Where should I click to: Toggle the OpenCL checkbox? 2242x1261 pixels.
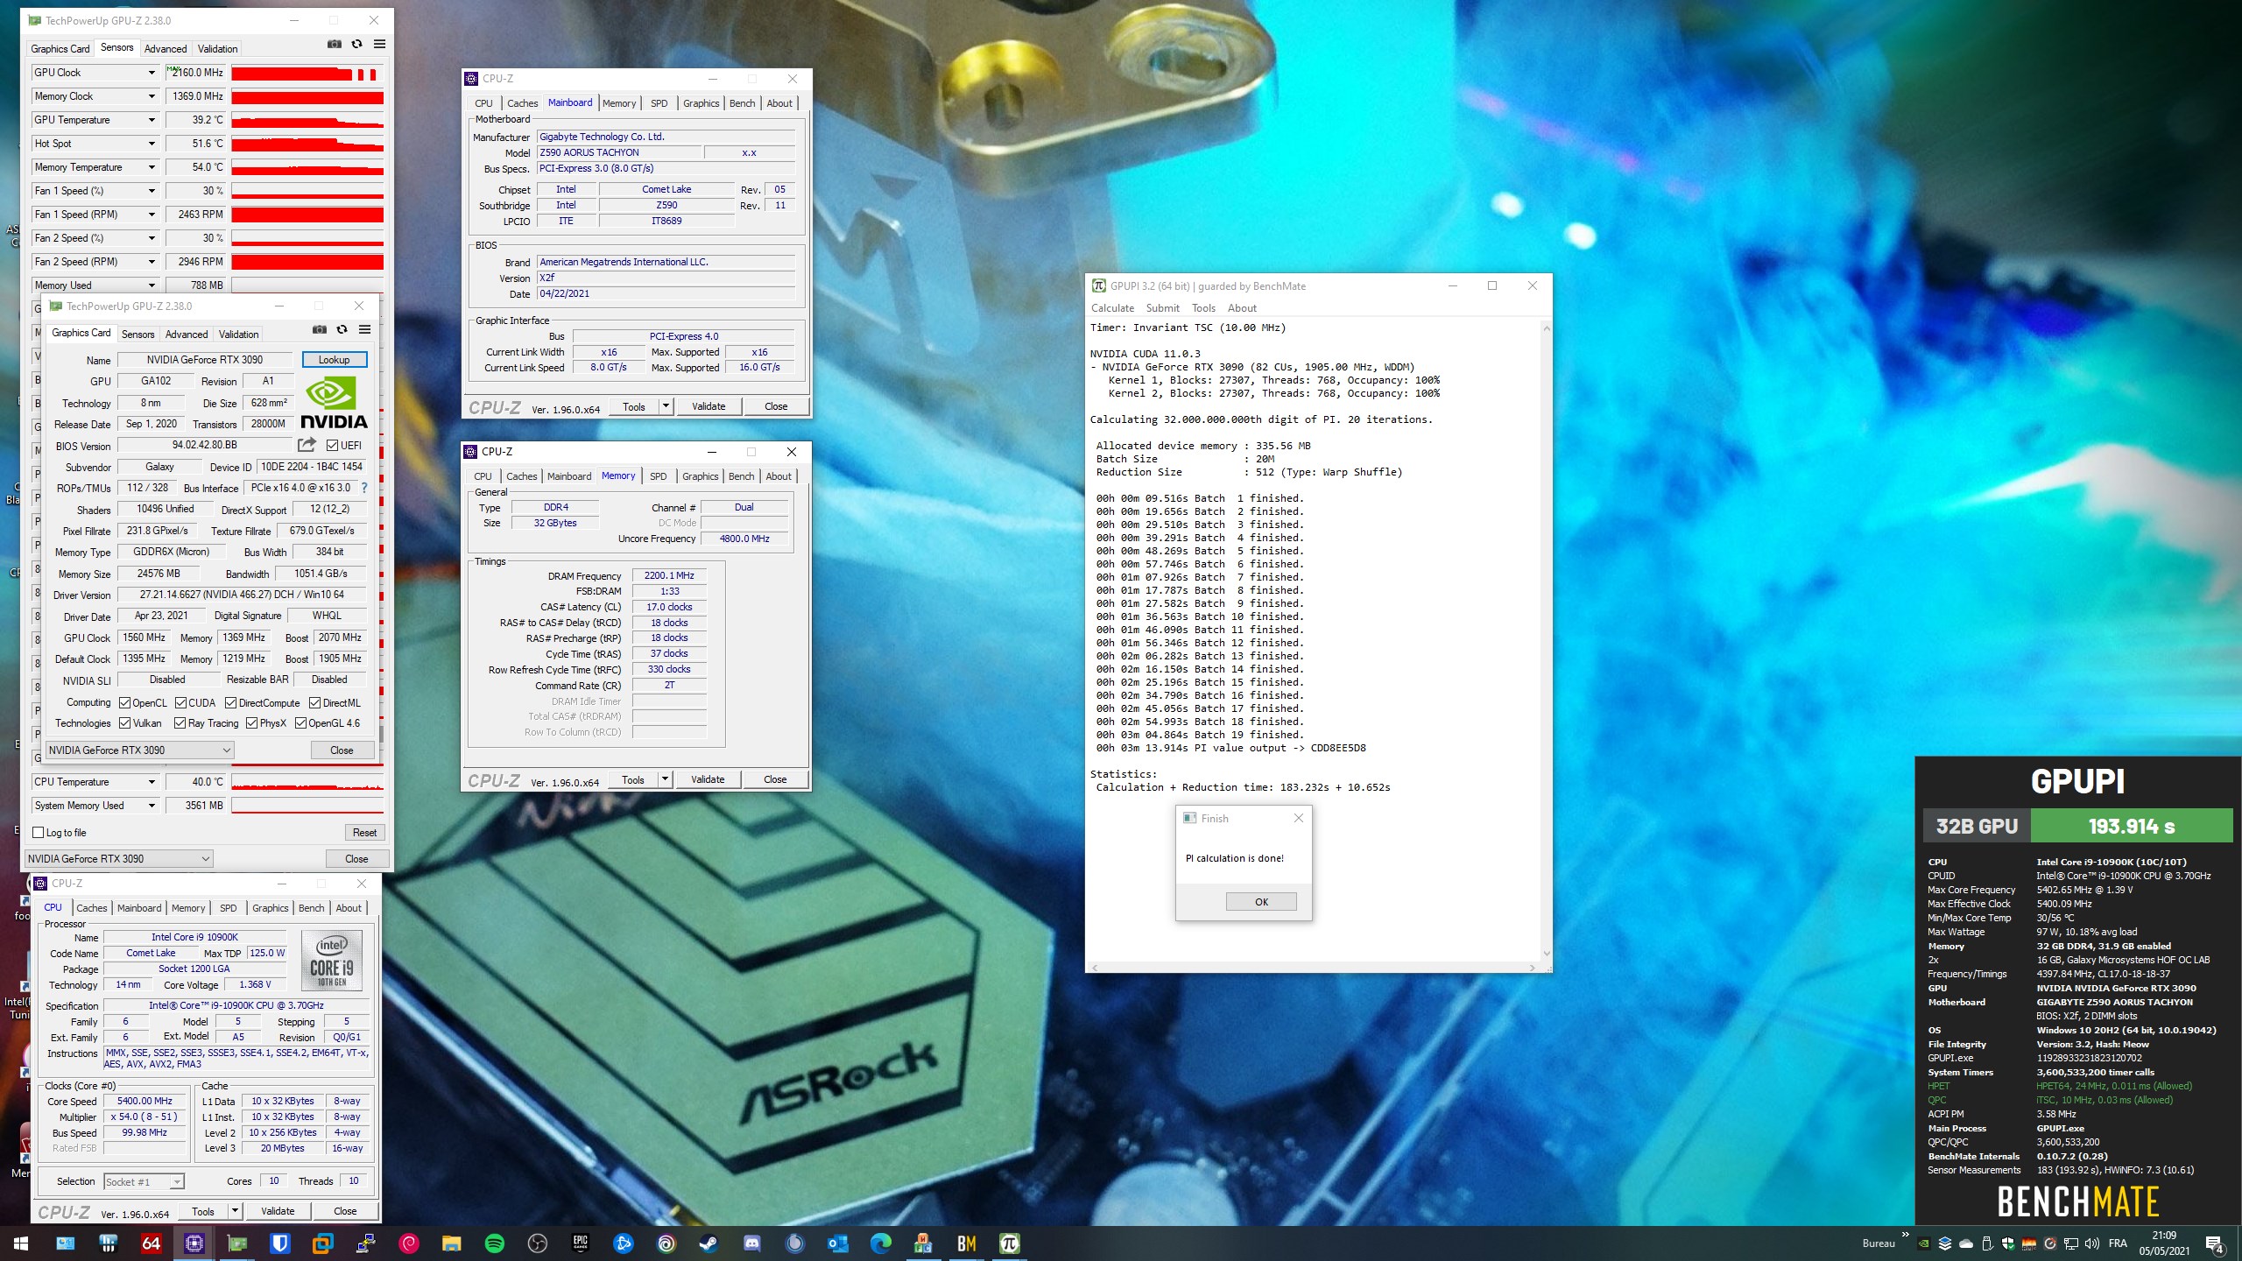[125, 702]
